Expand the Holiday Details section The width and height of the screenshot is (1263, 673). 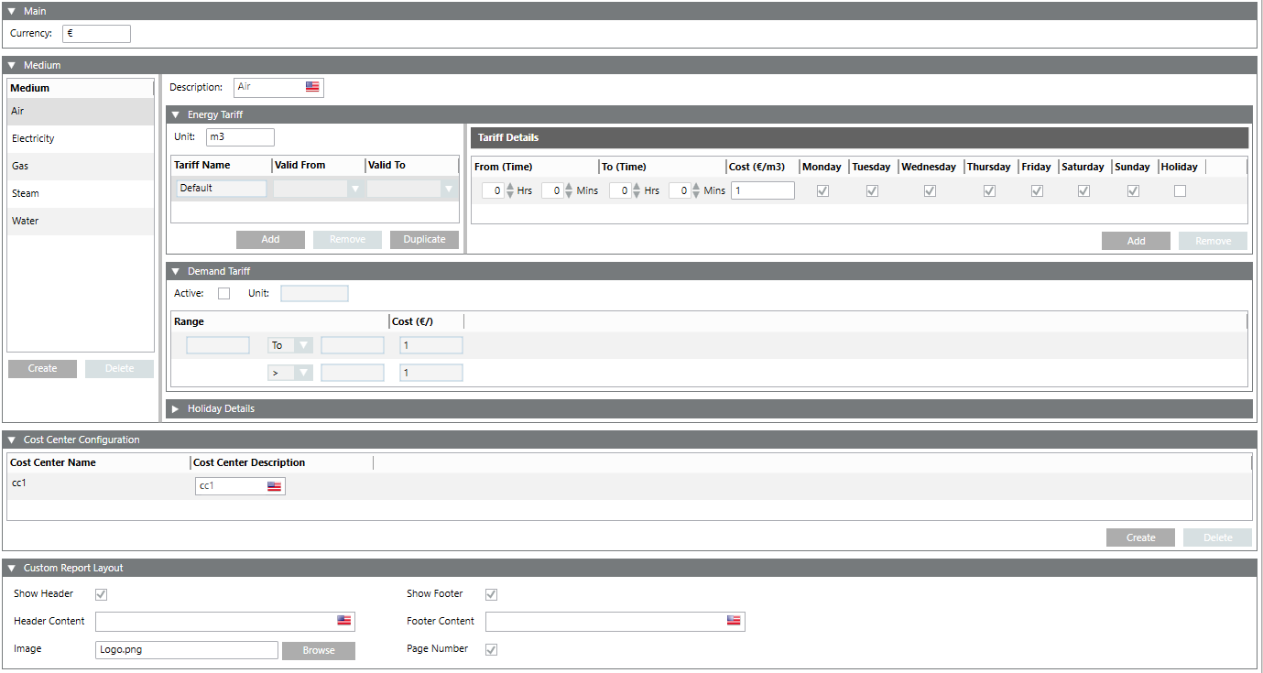[x=175, y=408]
